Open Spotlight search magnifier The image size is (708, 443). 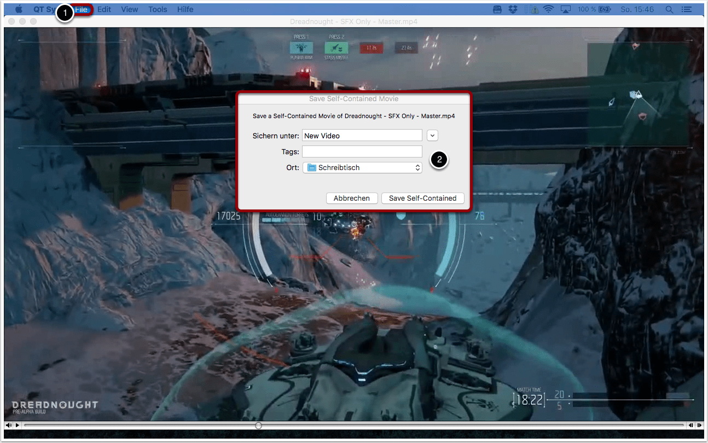[669, 9]
